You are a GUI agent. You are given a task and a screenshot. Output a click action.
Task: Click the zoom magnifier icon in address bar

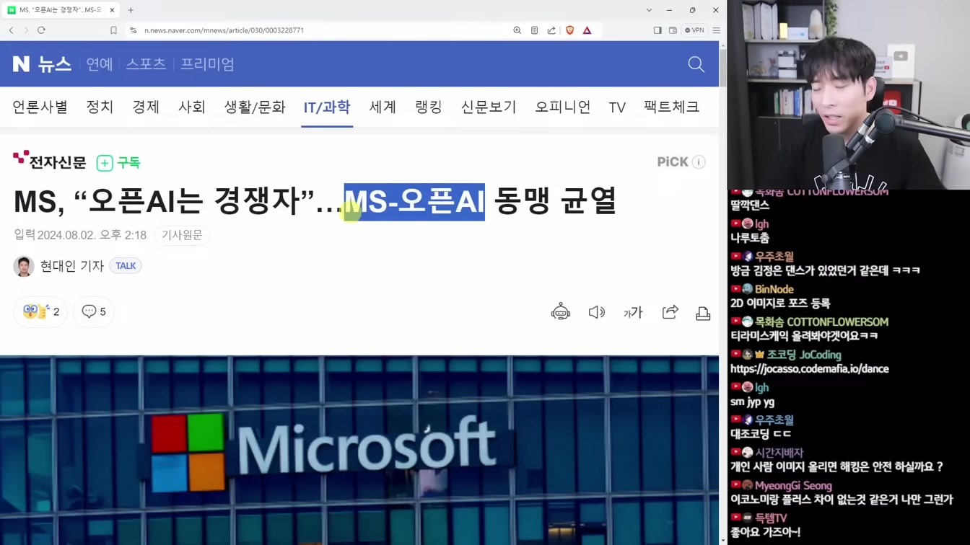click(x=517, y=30)
